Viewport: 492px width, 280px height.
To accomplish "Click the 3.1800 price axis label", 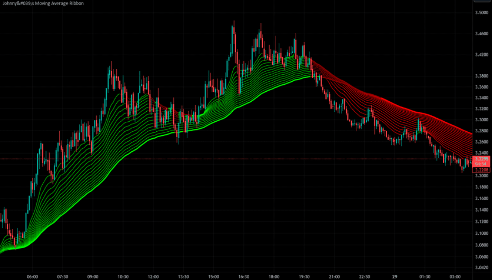I will tap(482, 187).
